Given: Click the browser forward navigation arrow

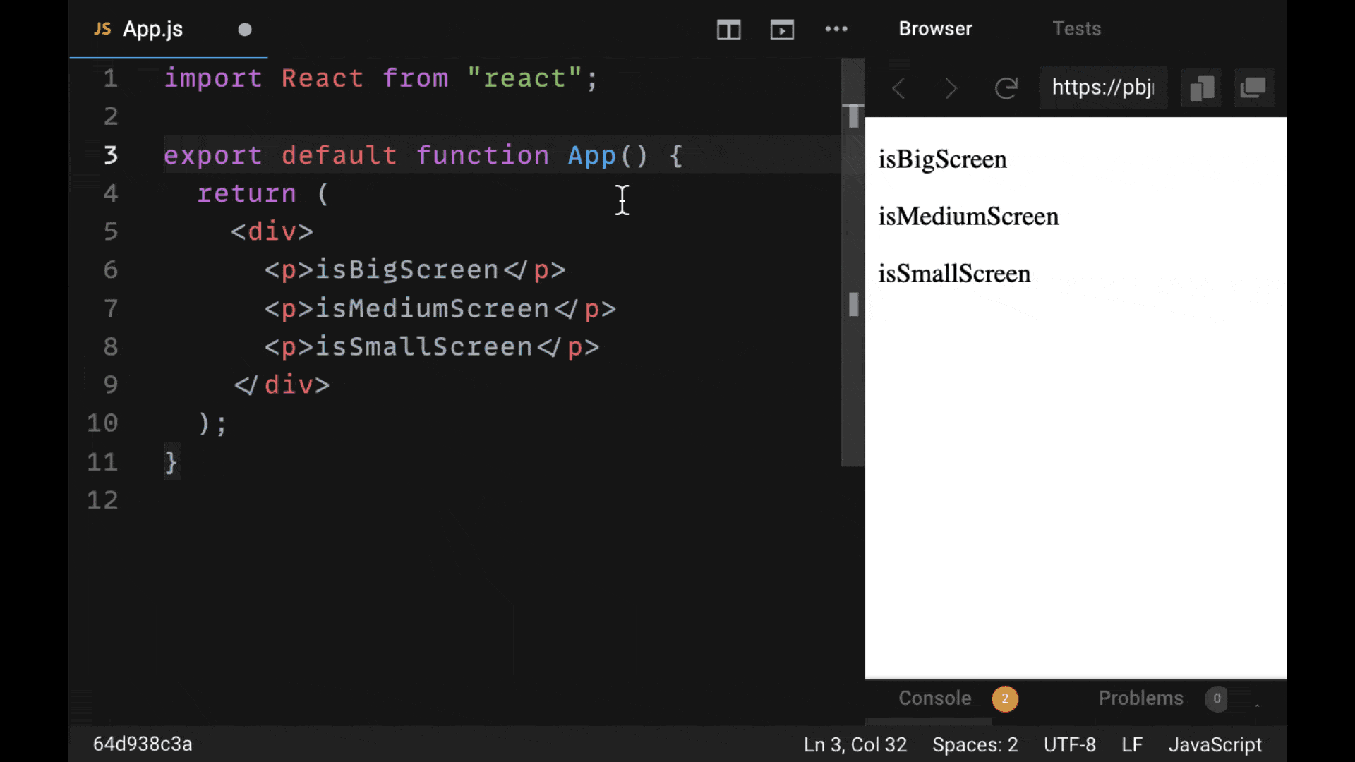Looking at the screenshot, I should [950, 87].
